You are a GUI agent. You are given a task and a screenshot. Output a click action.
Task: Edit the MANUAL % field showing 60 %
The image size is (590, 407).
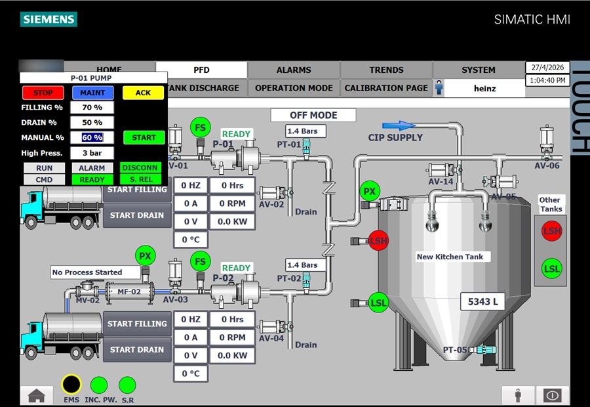(x=92, y=138)
